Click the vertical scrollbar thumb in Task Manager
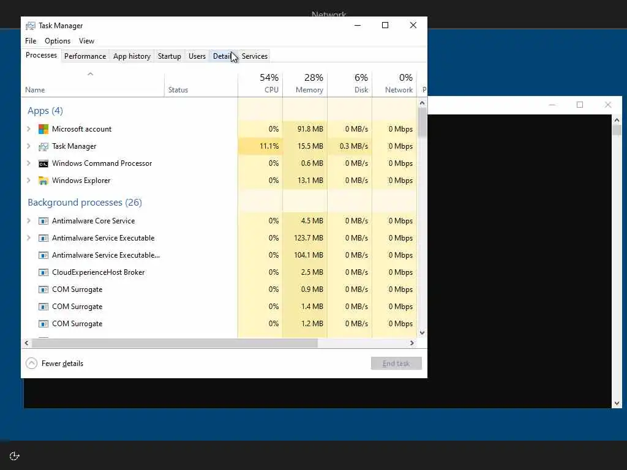The image size is (627, 470). pos(422,122)
